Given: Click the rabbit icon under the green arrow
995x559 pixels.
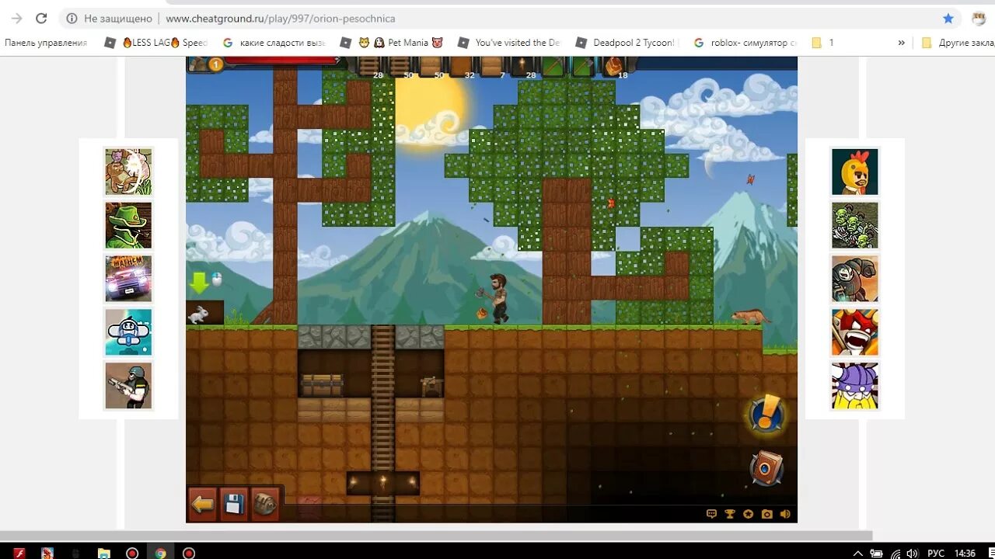Looking at the screenshot, I should click(200, 314).
